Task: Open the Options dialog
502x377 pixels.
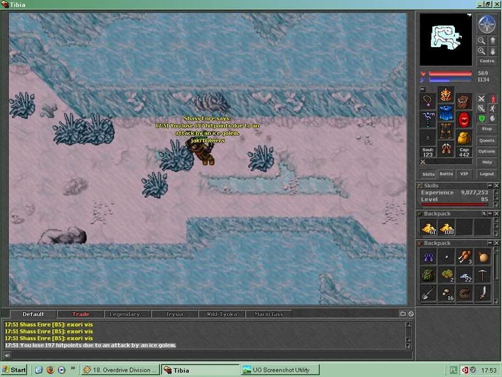Action: click(x=487, y=151)
